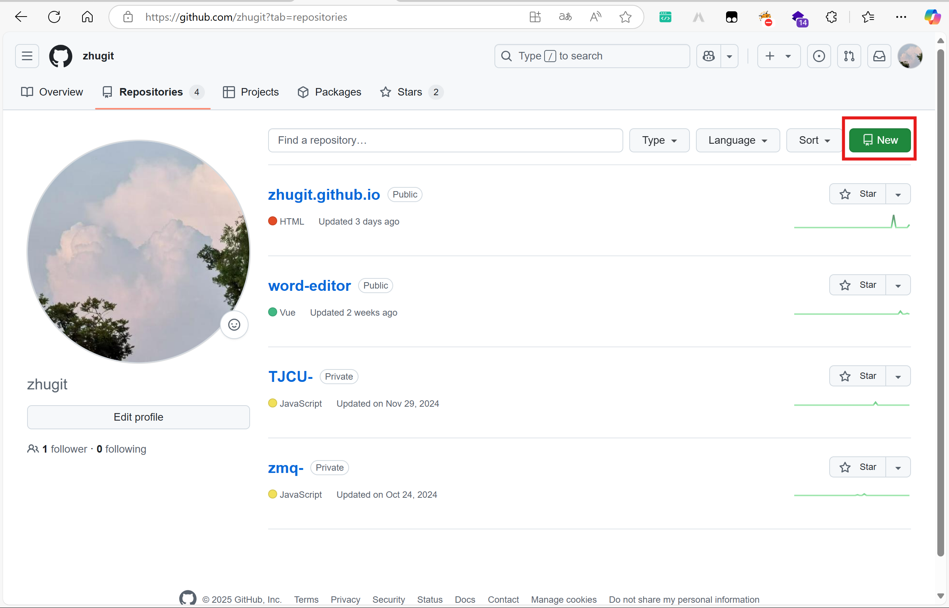Star the TJCU- repository
Viewport: 949px width, 608px height.
coord(858,376)
